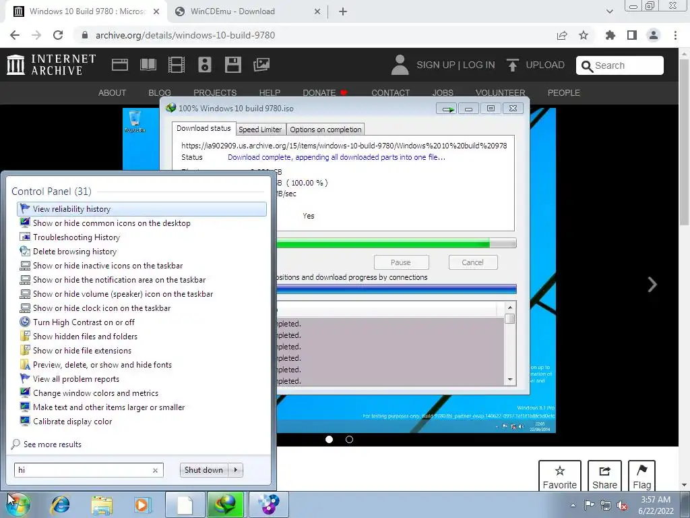Click the blue connections progress bar
Image resolution: width=690 pixels, height=518 pixels.
[x=396, y=289]
